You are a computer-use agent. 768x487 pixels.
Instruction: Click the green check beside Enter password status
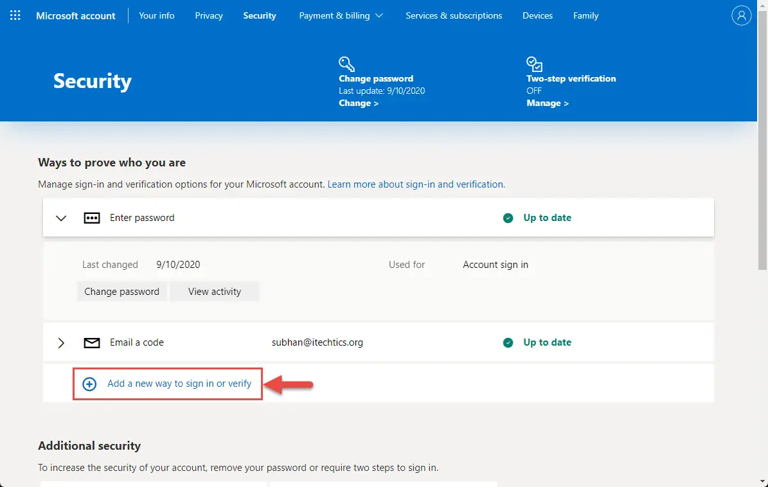coord(508,218)
